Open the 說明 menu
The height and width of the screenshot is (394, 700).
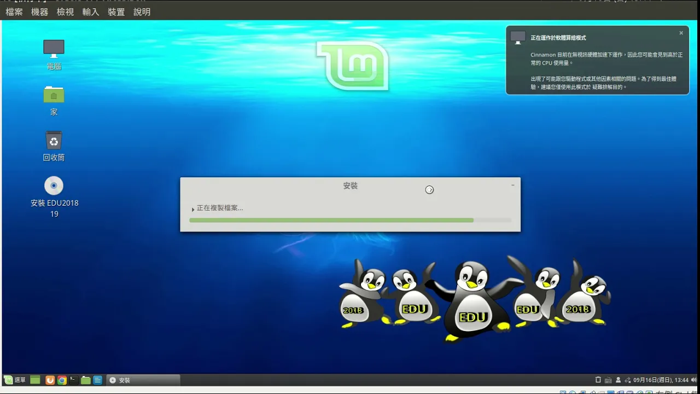pos(142,11)
